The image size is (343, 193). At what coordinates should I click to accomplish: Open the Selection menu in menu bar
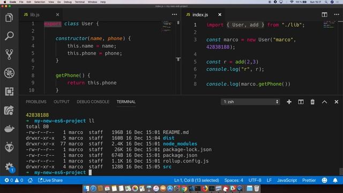click(x=40, y=2)
